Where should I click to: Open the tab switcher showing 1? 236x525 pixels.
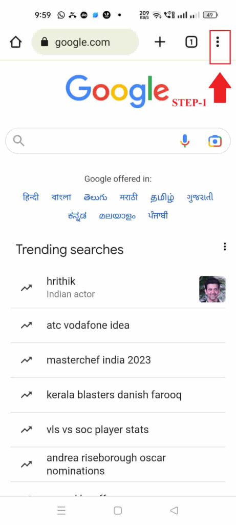coord(191,42)
